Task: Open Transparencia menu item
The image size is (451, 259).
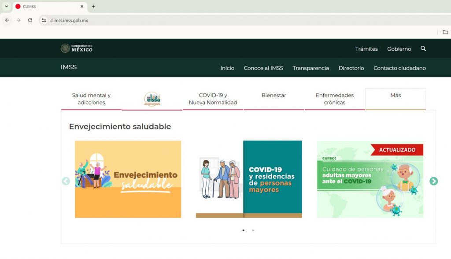Action: pos(311,68)
